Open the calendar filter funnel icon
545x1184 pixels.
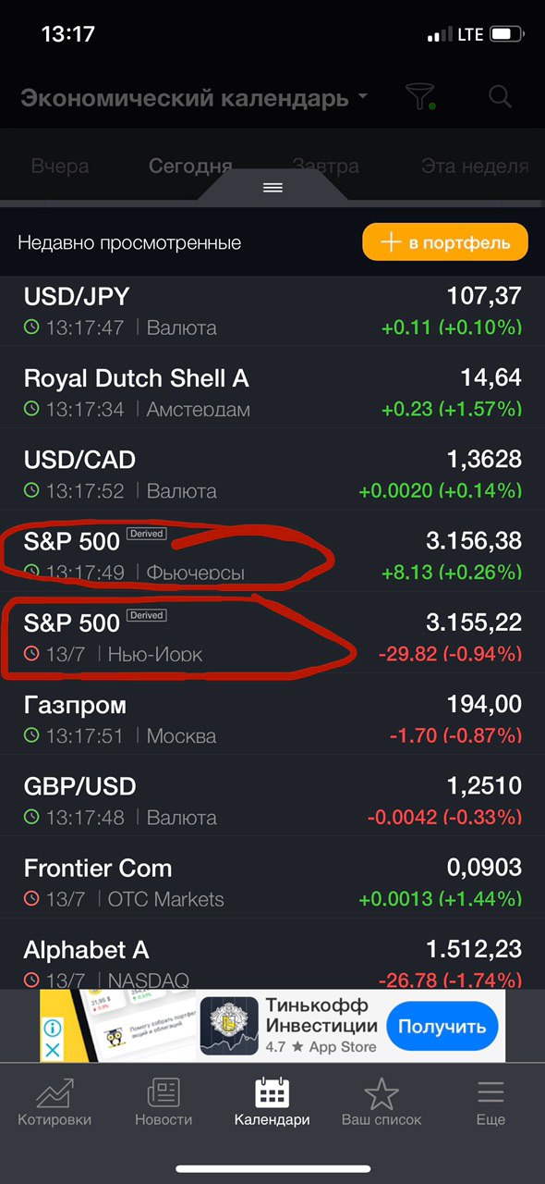click(x=420, y=96)
